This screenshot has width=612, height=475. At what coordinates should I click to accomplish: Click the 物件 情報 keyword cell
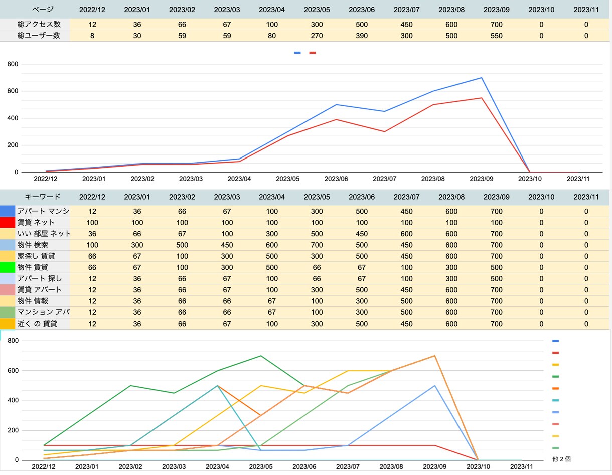[x=43, y=301]
